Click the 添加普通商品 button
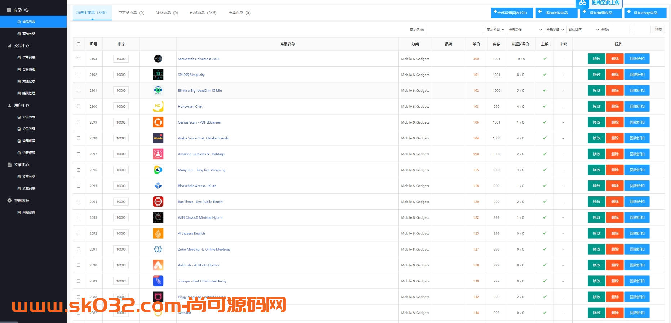The height and width of the screenshot is (323, 671). pos(601,13)
